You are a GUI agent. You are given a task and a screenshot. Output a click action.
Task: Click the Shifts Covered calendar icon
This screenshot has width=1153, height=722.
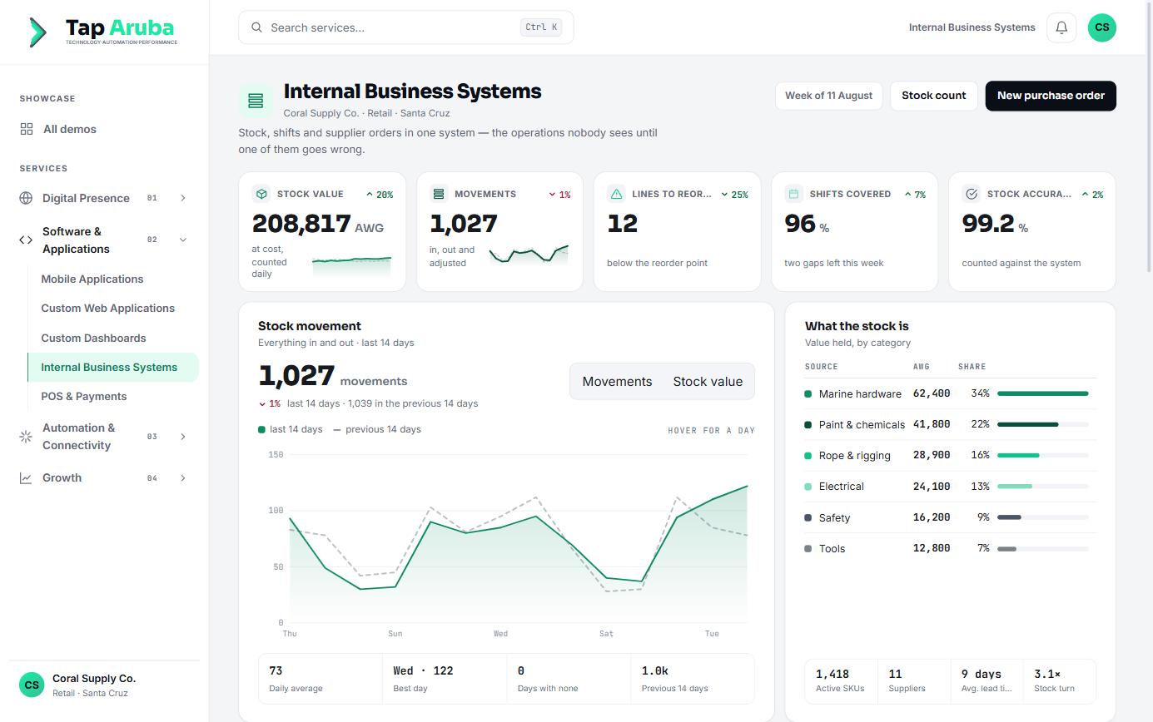(x=793, y=194)
